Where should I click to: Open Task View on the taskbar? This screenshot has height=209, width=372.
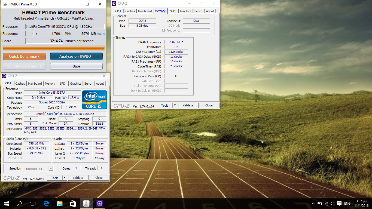coord(33,203)
